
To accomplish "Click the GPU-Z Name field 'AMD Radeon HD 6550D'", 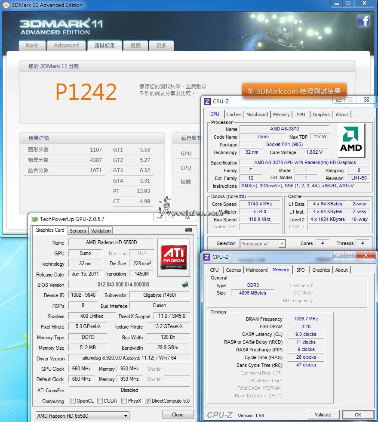I will tap(111, 242).
